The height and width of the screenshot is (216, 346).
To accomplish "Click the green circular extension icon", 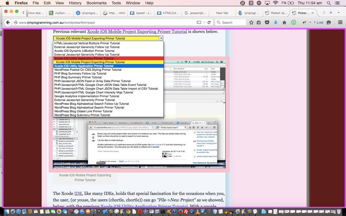I will point(293,22).
